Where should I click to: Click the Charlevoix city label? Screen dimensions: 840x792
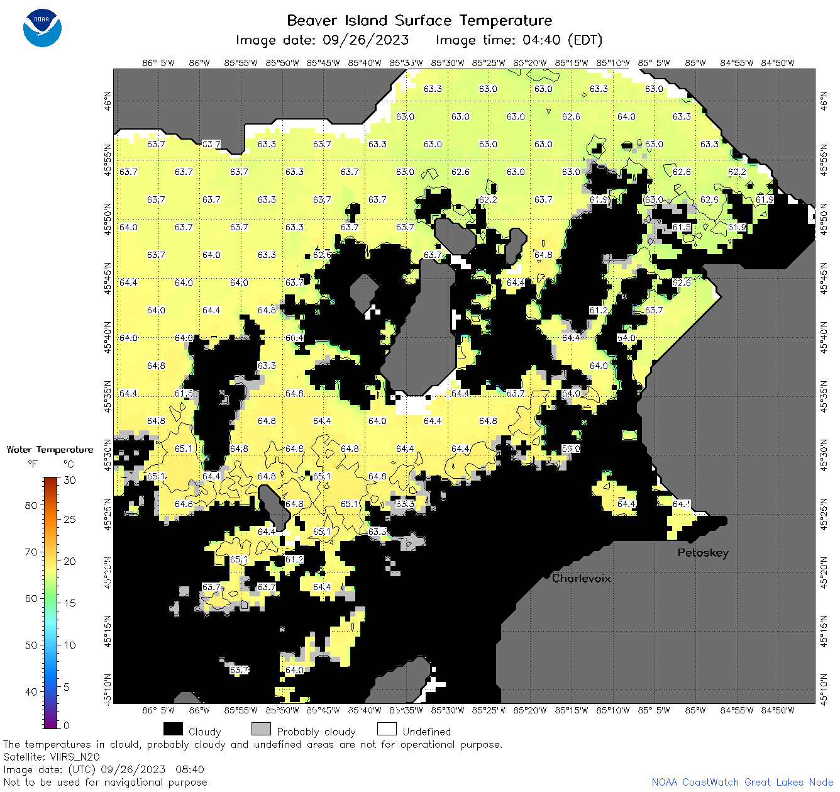(581, 578)
